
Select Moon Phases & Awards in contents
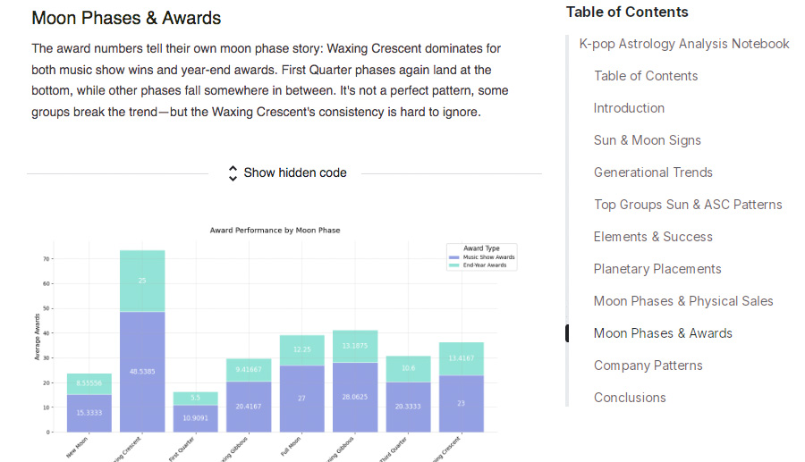(x=663, y=333)
